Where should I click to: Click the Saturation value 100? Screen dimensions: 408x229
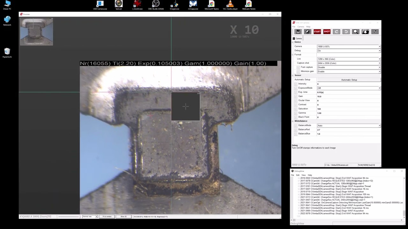coord(319,109)
